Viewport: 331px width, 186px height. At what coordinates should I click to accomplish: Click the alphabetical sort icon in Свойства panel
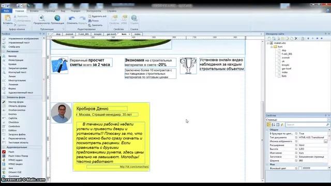[x=273, y=125]
